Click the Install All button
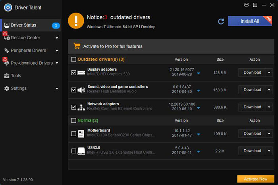 point(250,21)
